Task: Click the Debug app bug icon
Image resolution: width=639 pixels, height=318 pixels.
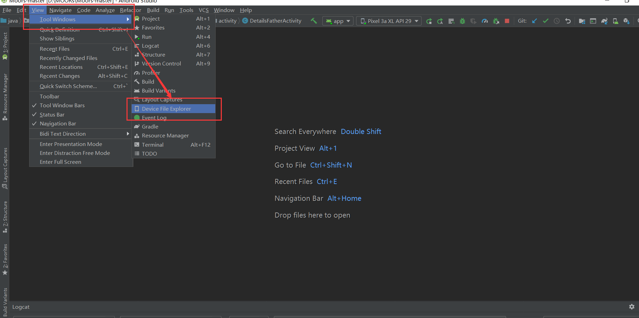Action: pyautogui.click(x=462, y=21)
